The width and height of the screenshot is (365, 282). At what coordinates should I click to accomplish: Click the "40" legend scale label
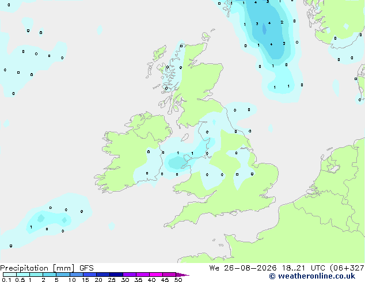[x=151, y=280]
